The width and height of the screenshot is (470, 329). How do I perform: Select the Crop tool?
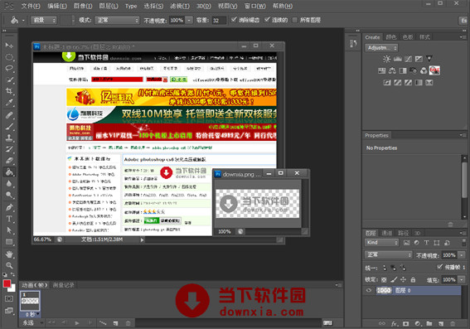coord(9,91)
